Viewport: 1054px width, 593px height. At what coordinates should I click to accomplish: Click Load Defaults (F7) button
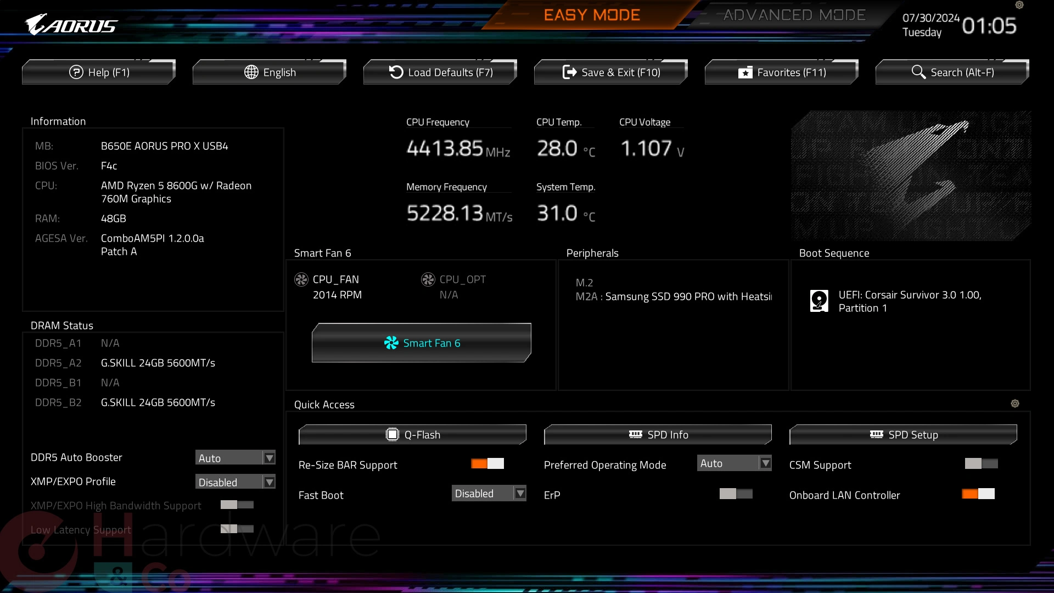click(440, 72)
